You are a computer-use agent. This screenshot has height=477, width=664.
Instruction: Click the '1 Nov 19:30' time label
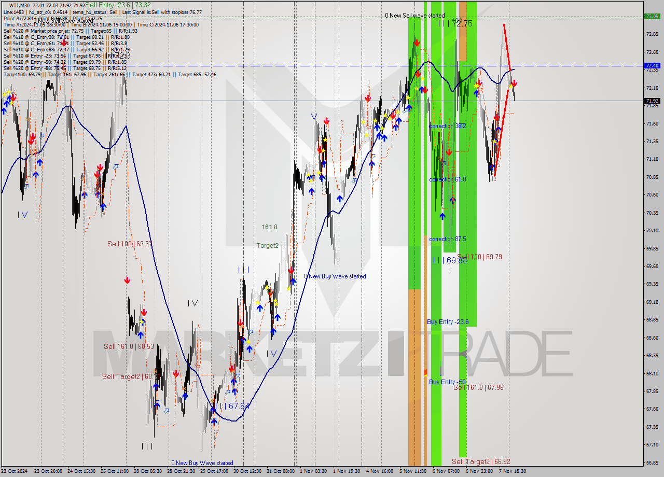click(x=347, y=471)
